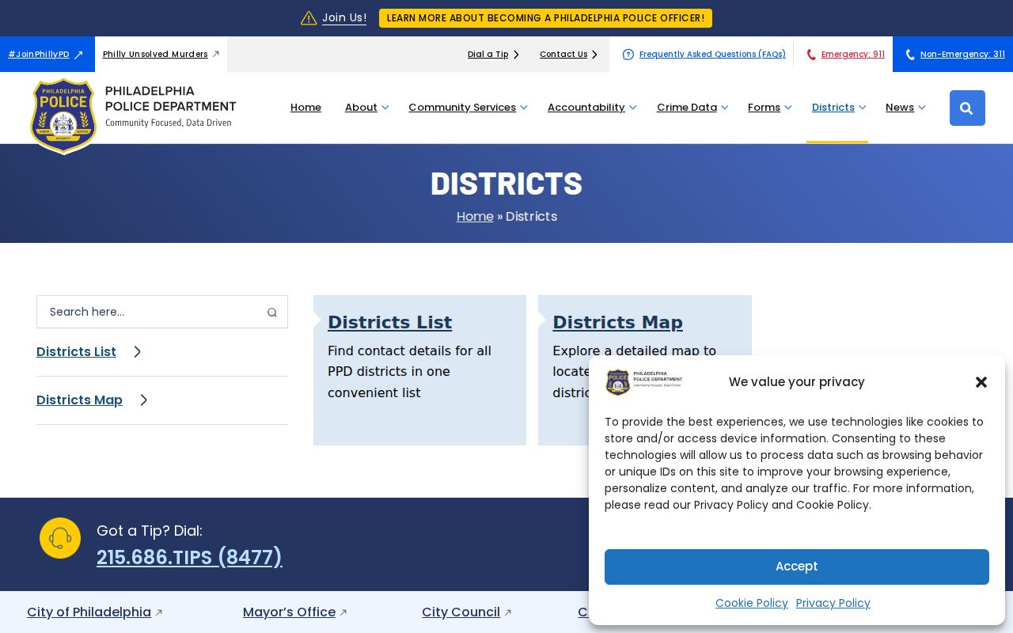Open the Districts menu item
1013x633 pixels.
pyautogui.click(x=833, y=108)
